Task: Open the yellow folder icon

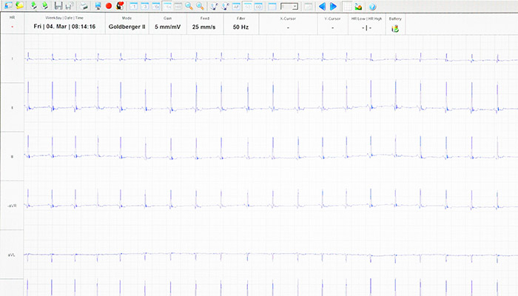Action: tap(20, 6)
